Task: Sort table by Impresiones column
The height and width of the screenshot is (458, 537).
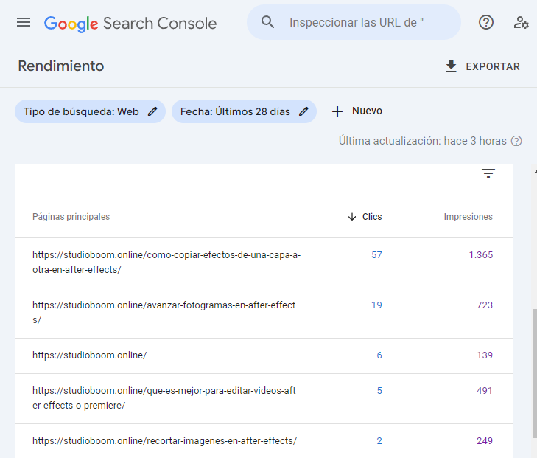Action: click(x=468, y=217)
